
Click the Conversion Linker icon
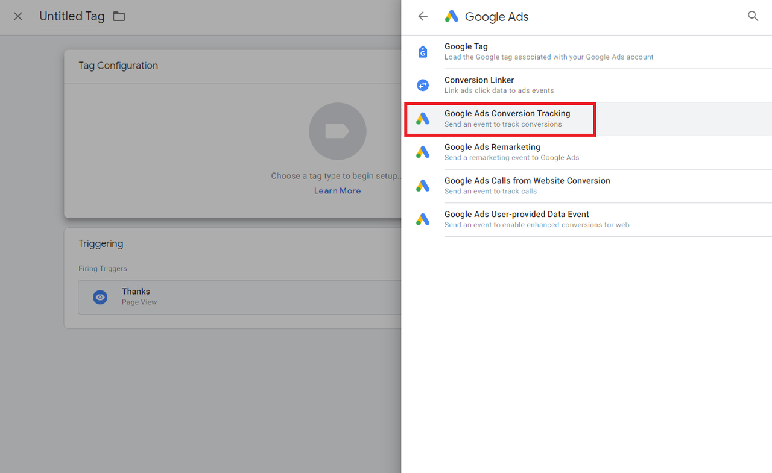coord(423,86)
